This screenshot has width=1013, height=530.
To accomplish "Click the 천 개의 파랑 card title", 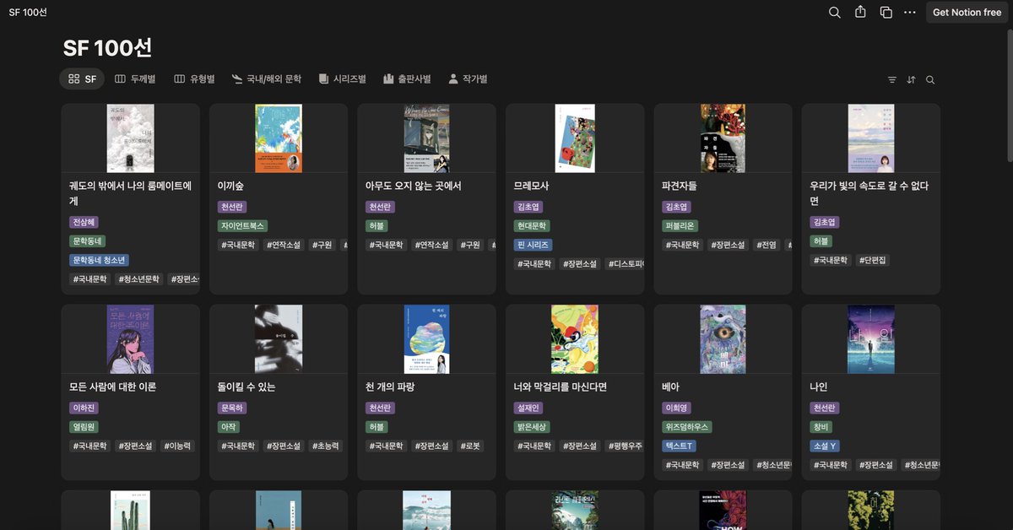I will pos(390,387).
